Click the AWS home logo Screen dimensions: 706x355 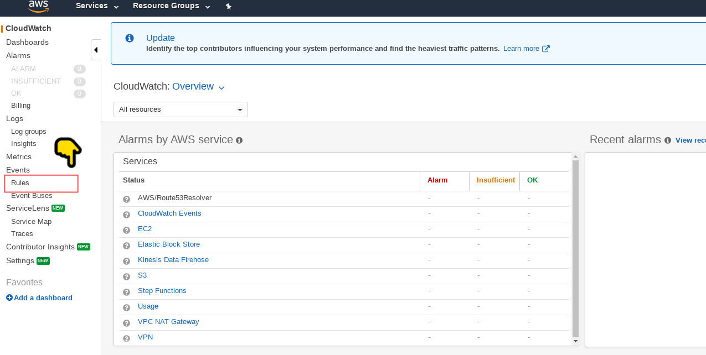click(38, 7)
